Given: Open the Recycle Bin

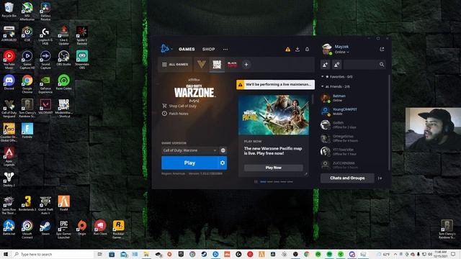Looking at the screenshot, I should pos(9,9).
